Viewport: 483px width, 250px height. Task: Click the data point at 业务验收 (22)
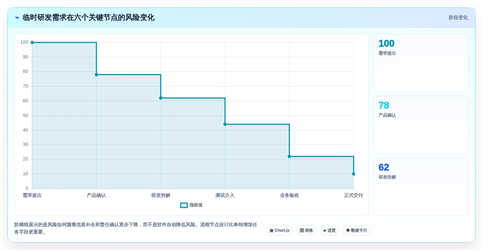click(x=289, y=157)
